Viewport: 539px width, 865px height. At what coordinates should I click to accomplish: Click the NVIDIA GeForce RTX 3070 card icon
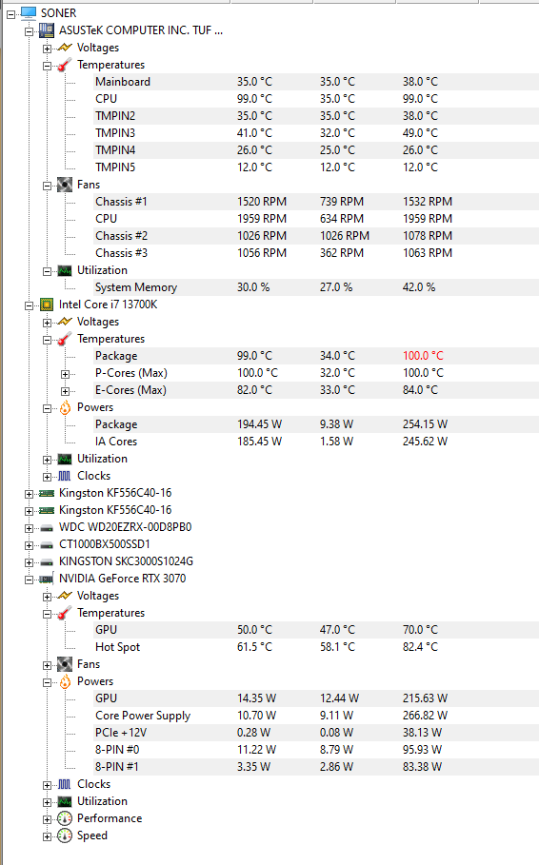[x=47, y=579]
